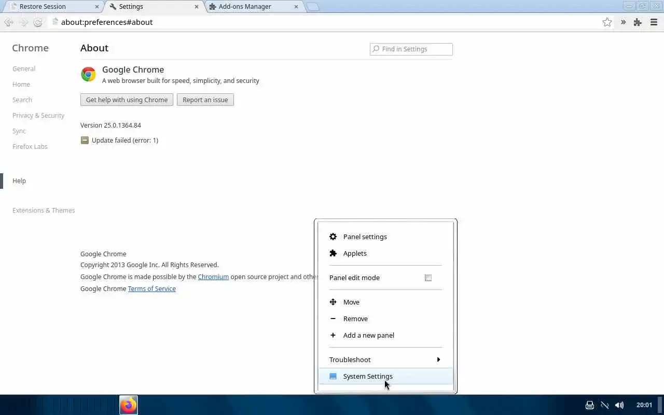Click the Forward arrow in the browser toolbar
Image resolution: width=664 pixels, height=415 pixels.
click(x=23, y=22)
